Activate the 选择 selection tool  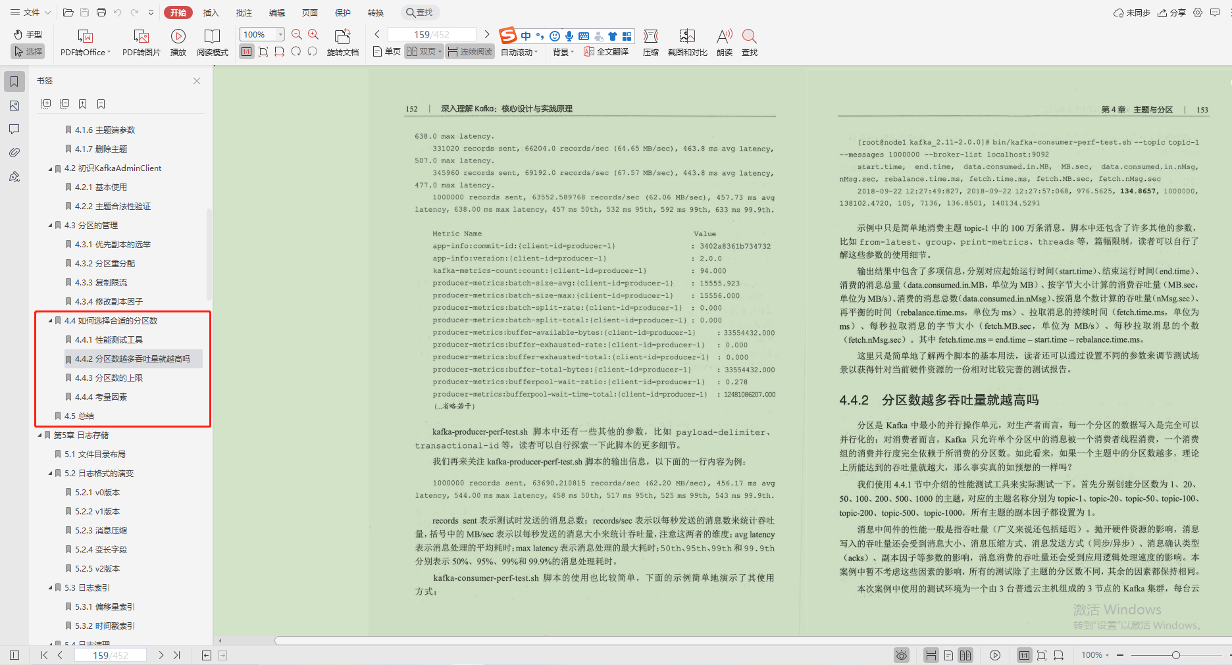click(x=28, y=51)
